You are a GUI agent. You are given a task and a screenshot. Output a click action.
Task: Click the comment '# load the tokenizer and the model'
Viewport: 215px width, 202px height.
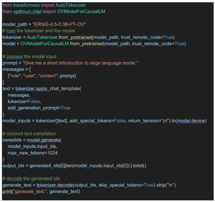[x=39, y=31]
